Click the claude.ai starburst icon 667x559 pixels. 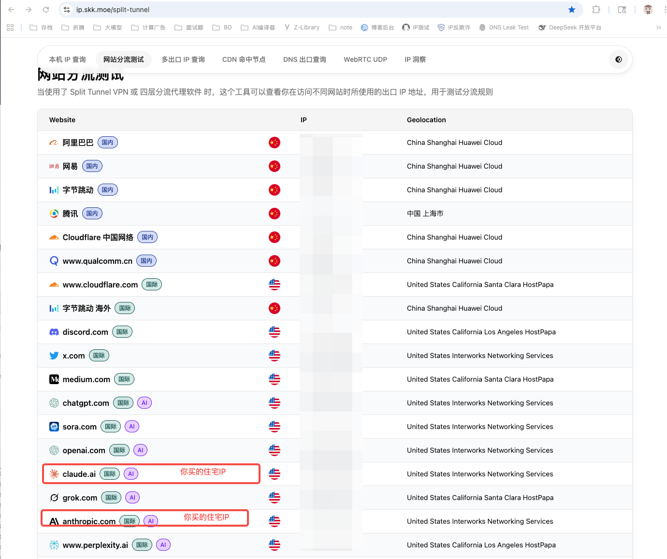pyautogui.click(x=54, y=474)
